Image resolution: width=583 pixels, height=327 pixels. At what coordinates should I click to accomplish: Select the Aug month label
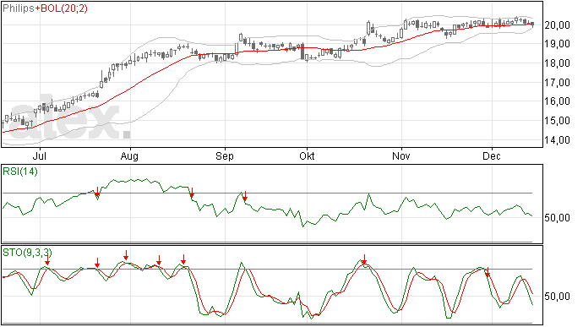click(x=129, y=156)
